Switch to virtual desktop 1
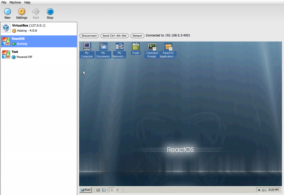The height and width of the screenshot is (195, 284). [112, 190]
